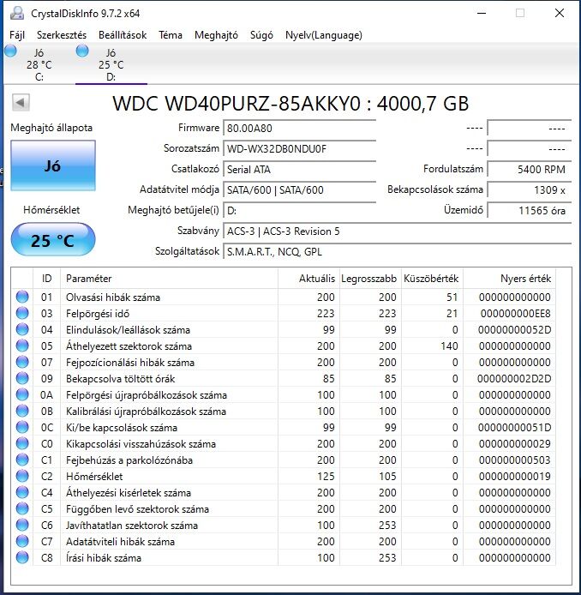Screen dimensions: 581x595
Task: Open the Meghajtó menu
Action: tap(216, 35)
